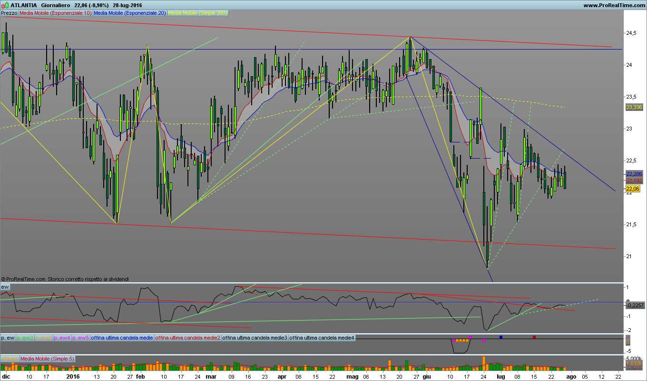This screenshot has height=381, width=647.
Task: Click the 22,286 blue price tag
Action: coord(635,174)
